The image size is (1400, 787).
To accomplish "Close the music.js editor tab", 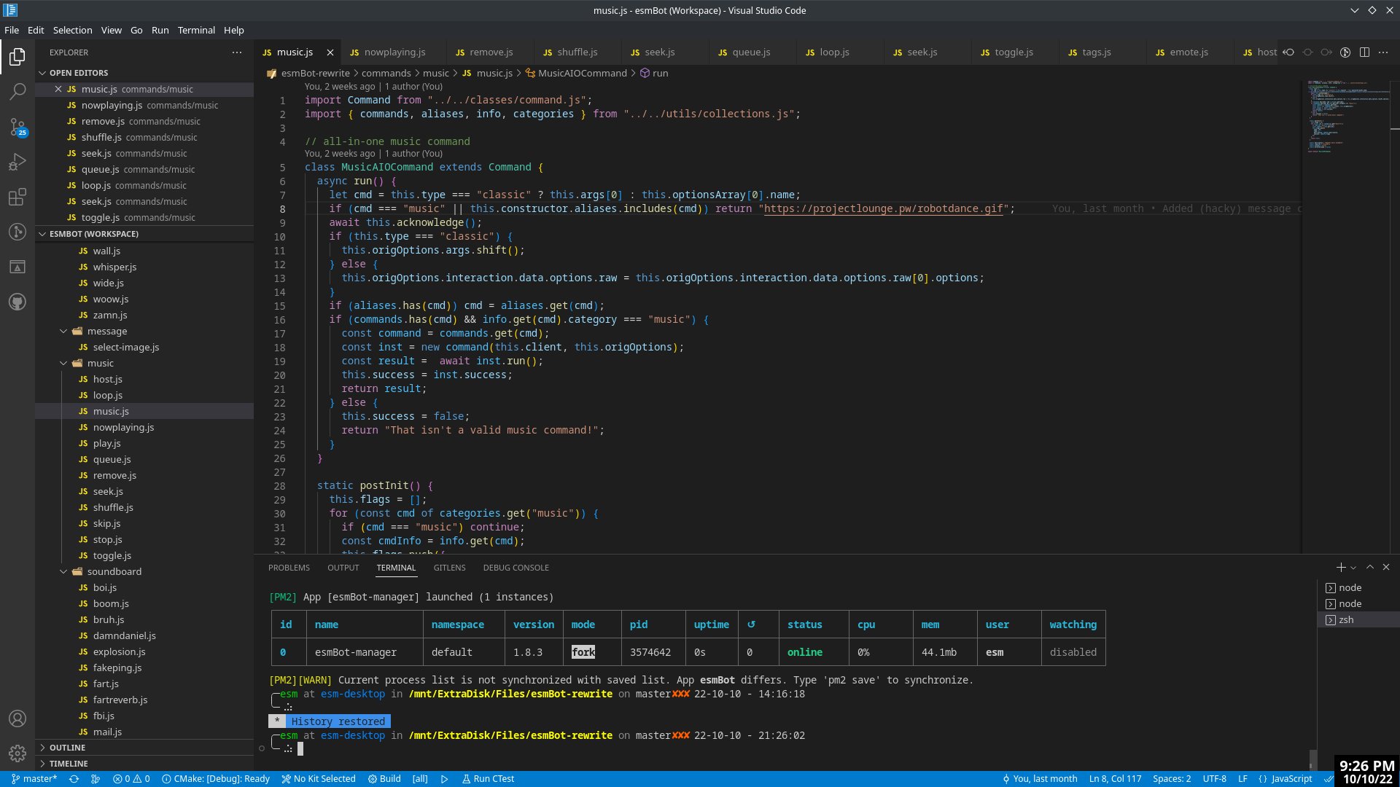I will pyautogui.click(x=330, y=52).
